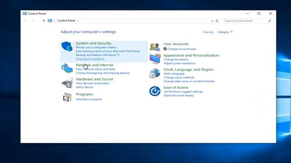Click the search magnifier icon
The image size is (291, 163).
click(270, 21)
